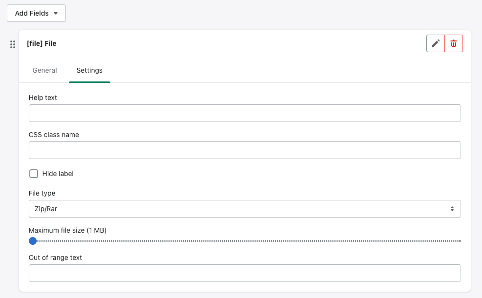Click the "Hide label" text label

[58, 174]
